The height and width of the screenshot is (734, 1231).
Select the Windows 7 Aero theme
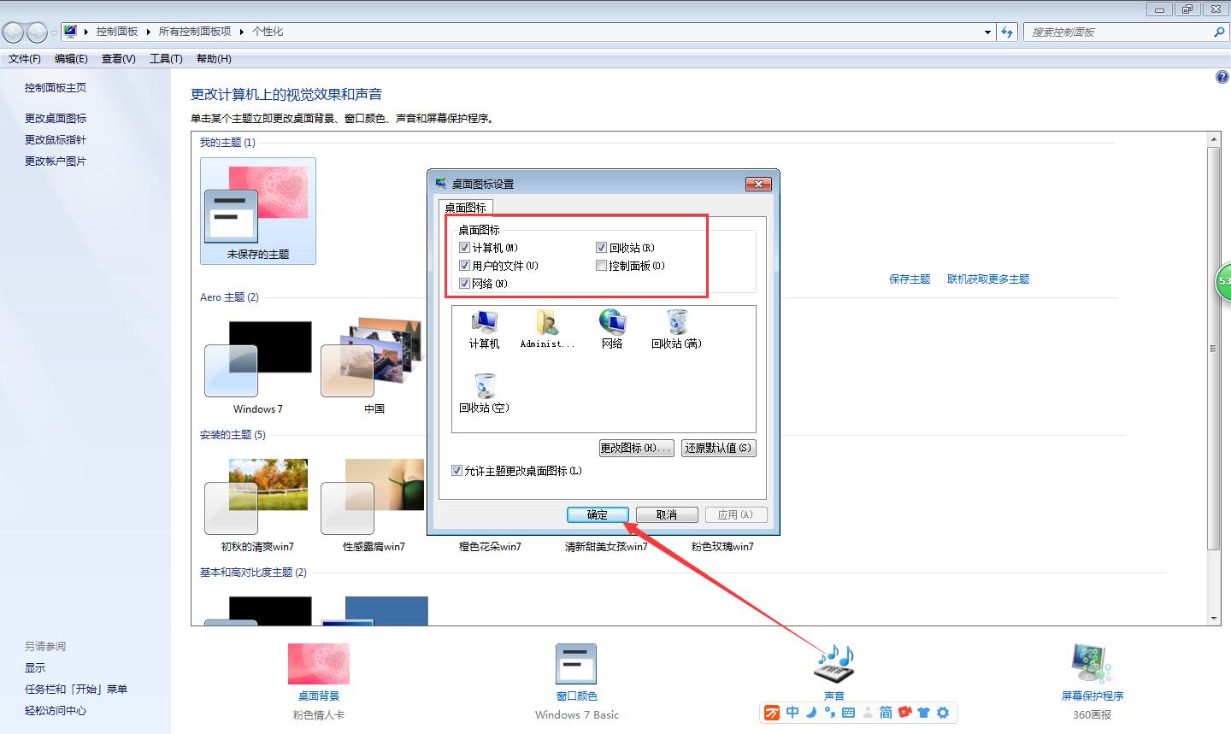257,367
